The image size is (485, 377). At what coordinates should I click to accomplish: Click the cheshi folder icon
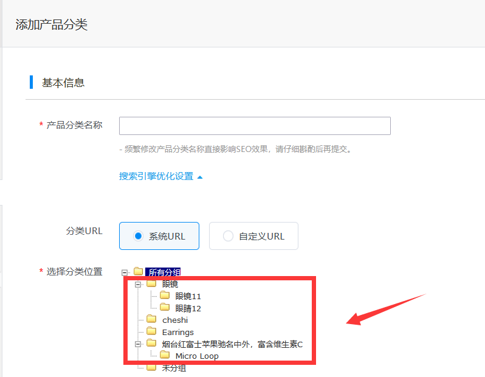(151, 320)
